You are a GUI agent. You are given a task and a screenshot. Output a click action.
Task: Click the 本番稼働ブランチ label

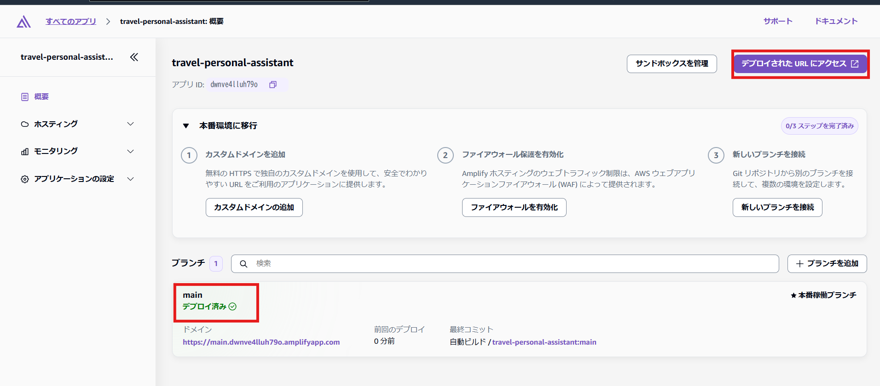(828, 295)
